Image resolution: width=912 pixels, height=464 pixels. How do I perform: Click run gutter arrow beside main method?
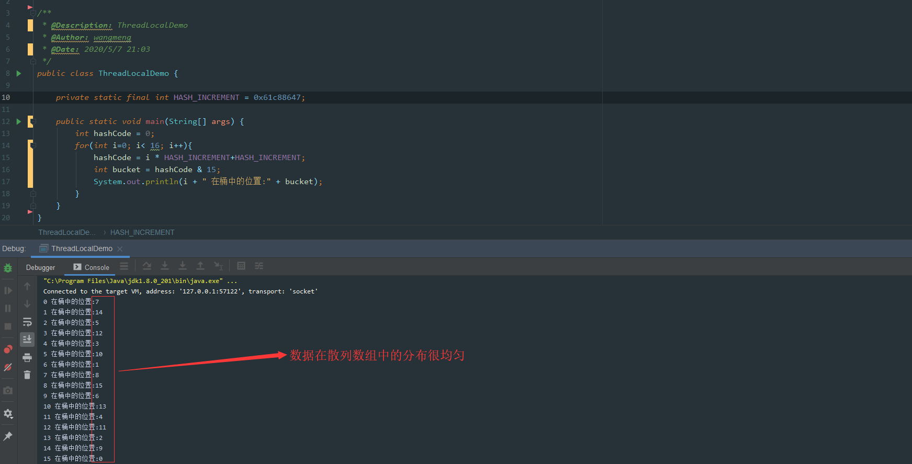coord(19,121)
